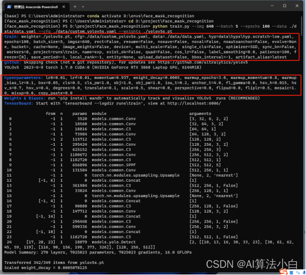Click params value 33024 in row 14
The width and height of the screenshot is (306, 275).
coord(81,191)
